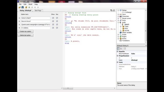This screenshot has width=164, height=92.
Task: Toggle Say checkbox for option 1
Action: click(x=57, y=18)
